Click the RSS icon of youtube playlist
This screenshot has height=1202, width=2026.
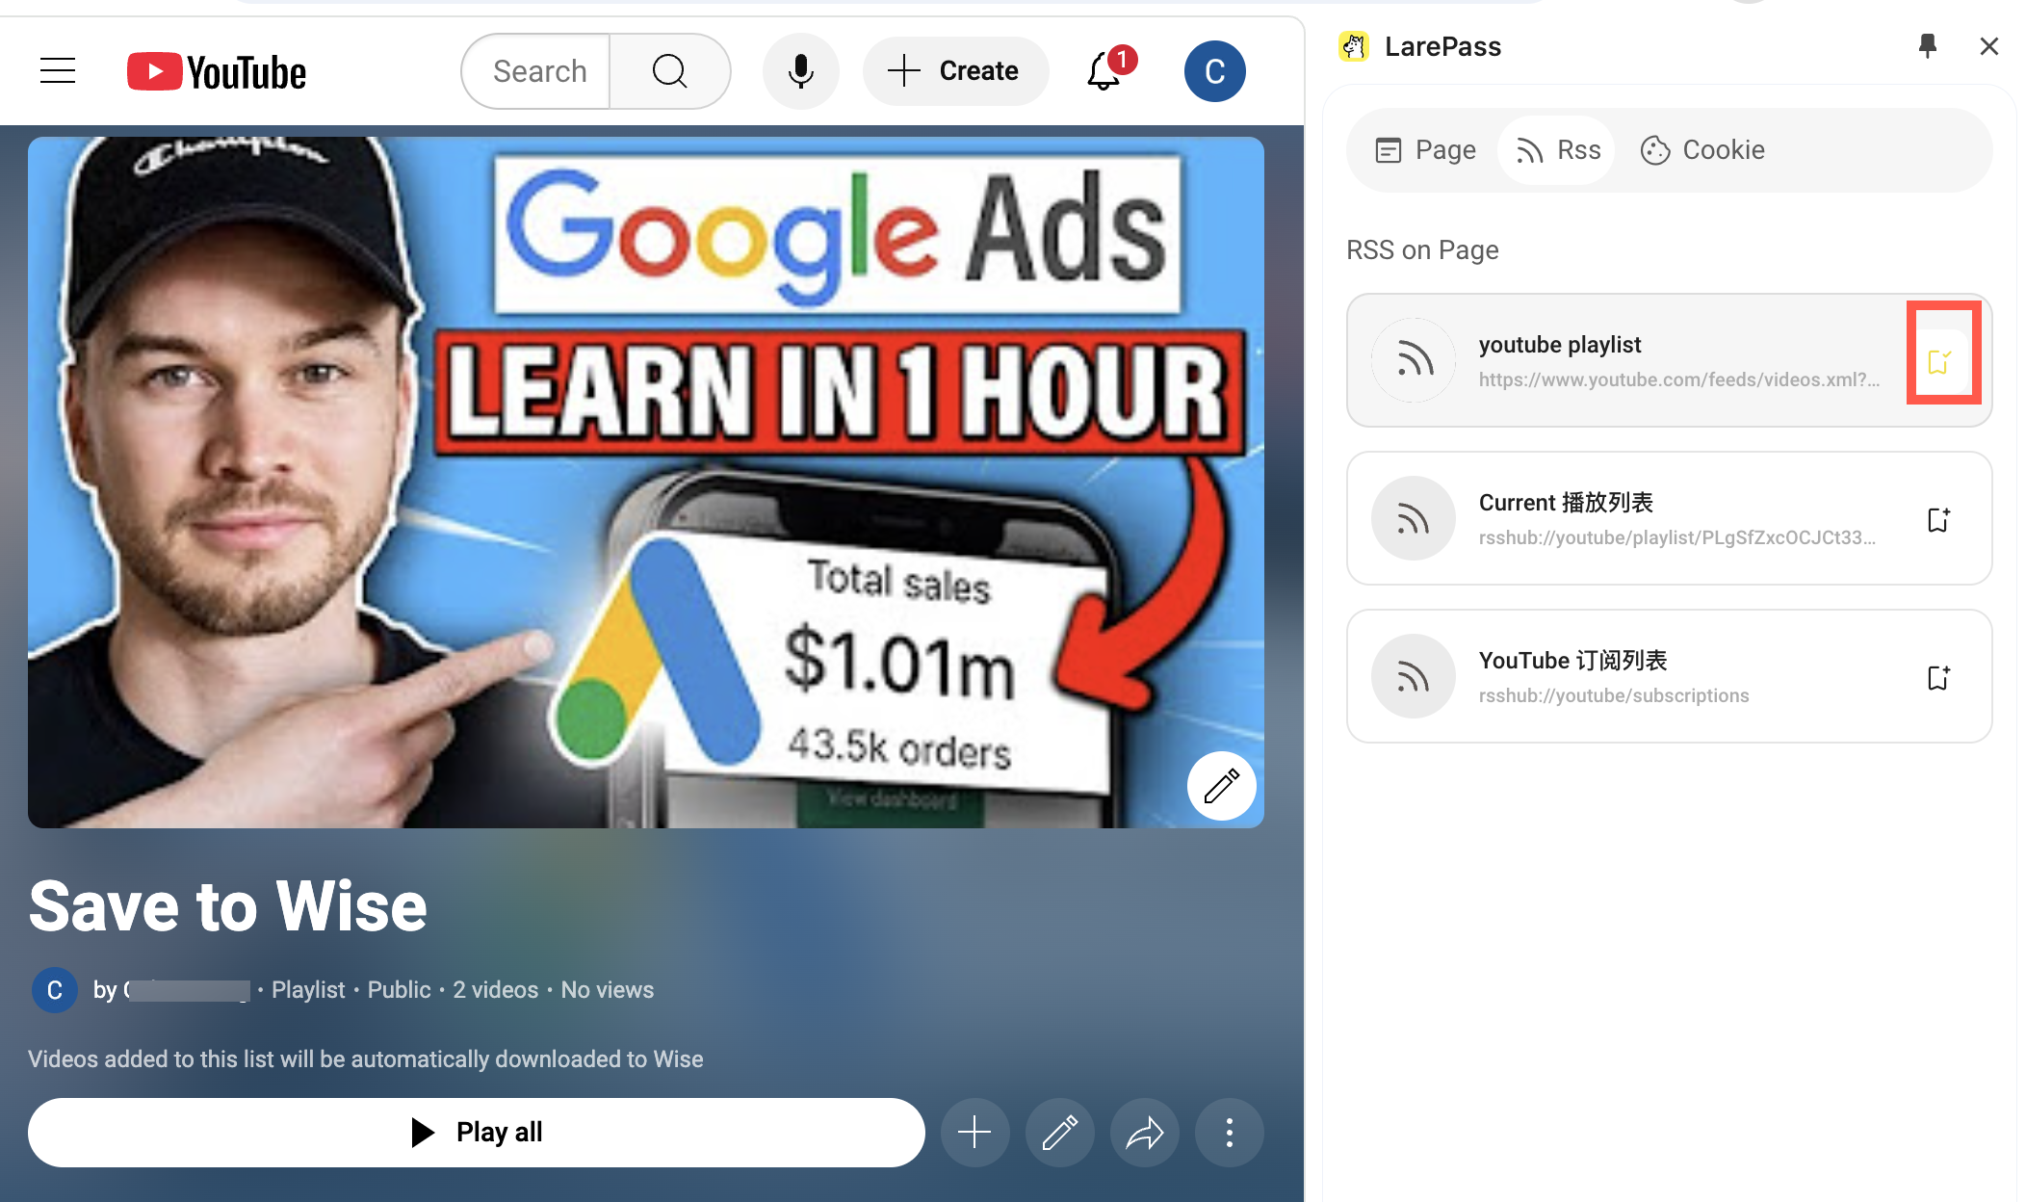[1414, 360]
